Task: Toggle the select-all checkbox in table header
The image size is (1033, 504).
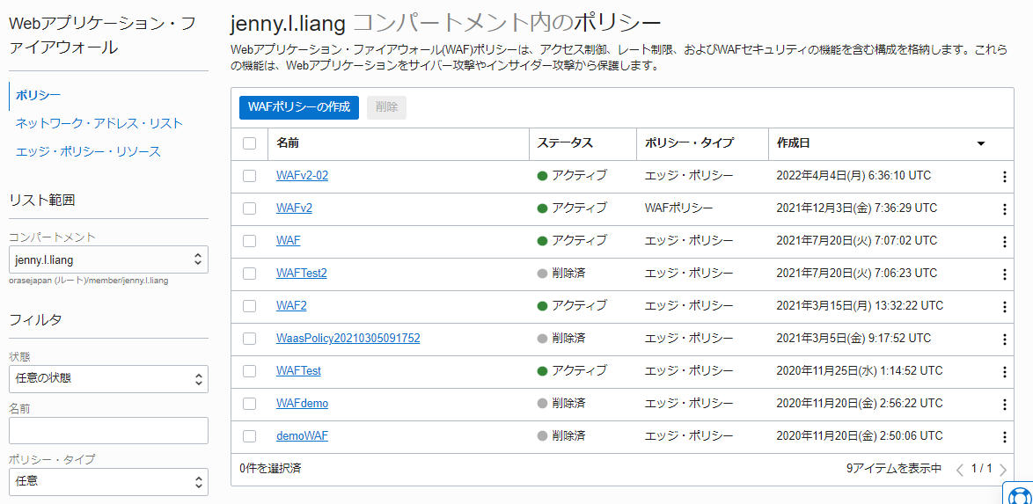Action: click(x=249, y=143)
